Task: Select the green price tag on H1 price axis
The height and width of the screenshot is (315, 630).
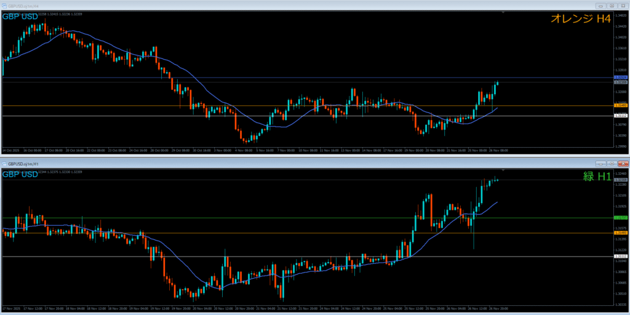Action: tap(621, 217)
